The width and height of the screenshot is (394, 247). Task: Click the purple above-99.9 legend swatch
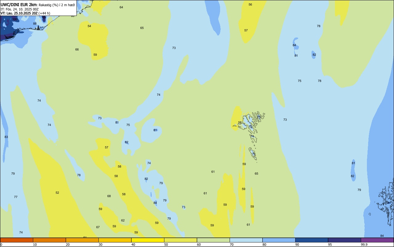pos(377,240)
